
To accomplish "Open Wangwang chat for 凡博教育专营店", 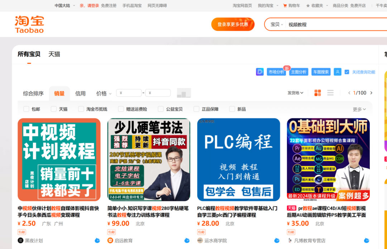I will pos(367,240).
